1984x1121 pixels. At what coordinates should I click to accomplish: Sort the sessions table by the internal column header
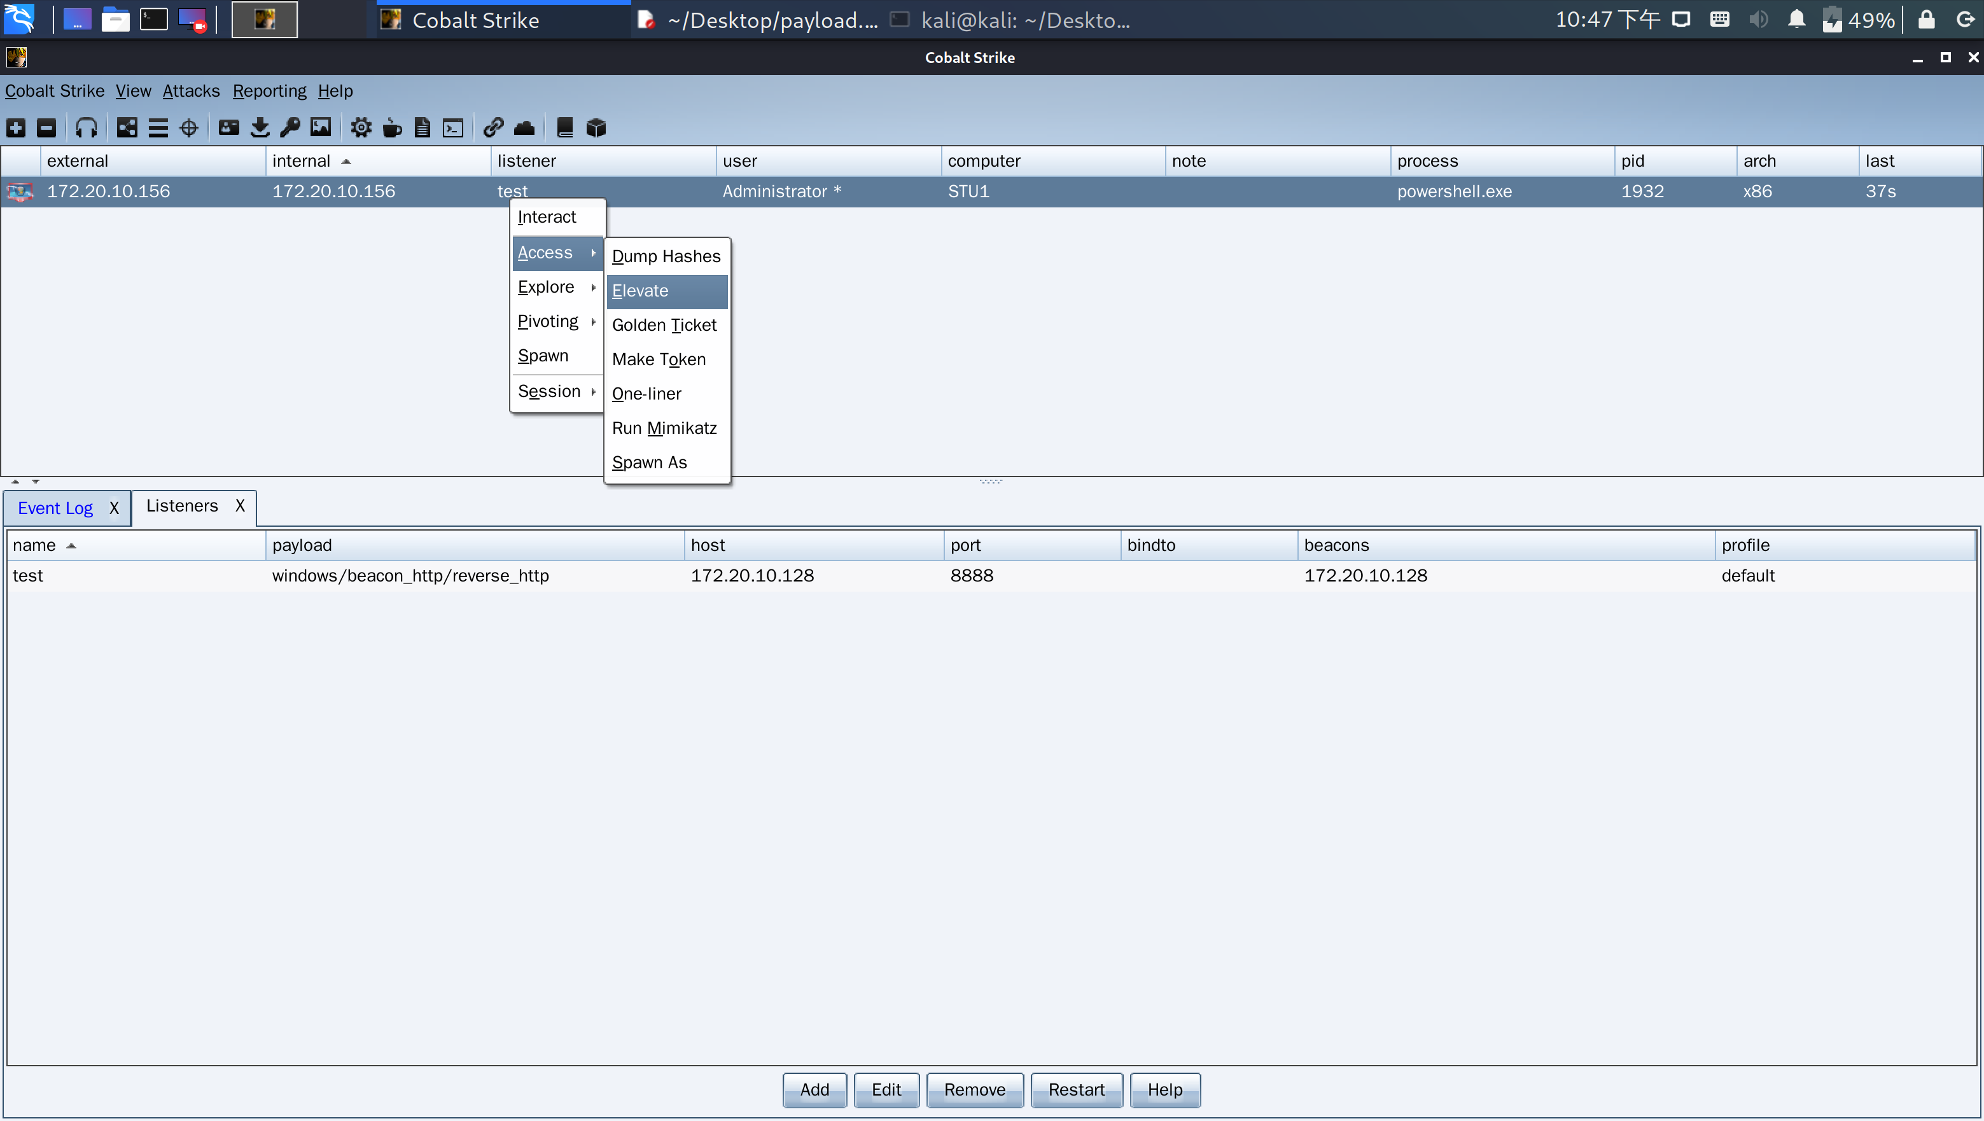pyautogui.click(x=302, y=161)
